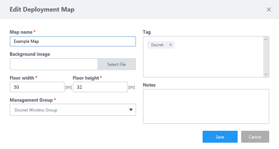Click the Tag box scroll down arrow
The width and height of the screenshot is (279, 149).
(x=266, y=74)
